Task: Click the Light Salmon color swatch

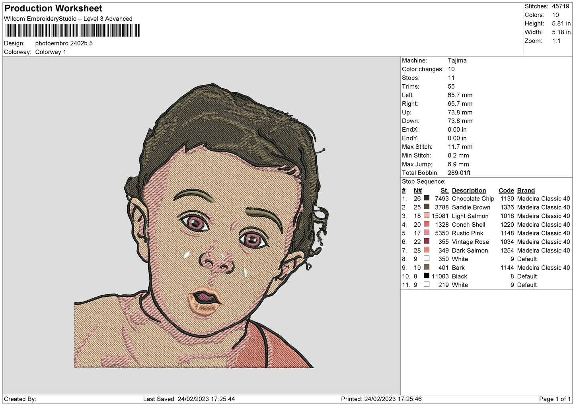Action: pyautogui.click(x=427, y=216)
